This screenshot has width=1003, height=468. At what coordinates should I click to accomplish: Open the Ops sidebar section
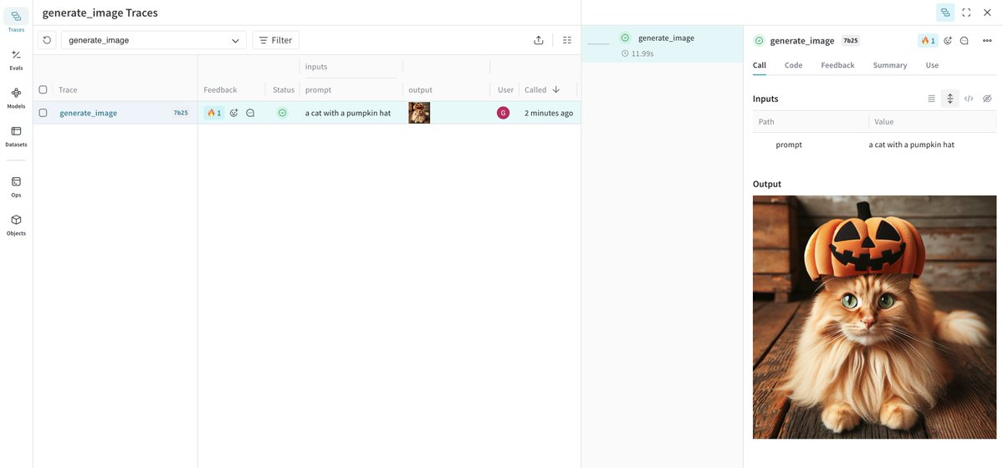(16, 186)
